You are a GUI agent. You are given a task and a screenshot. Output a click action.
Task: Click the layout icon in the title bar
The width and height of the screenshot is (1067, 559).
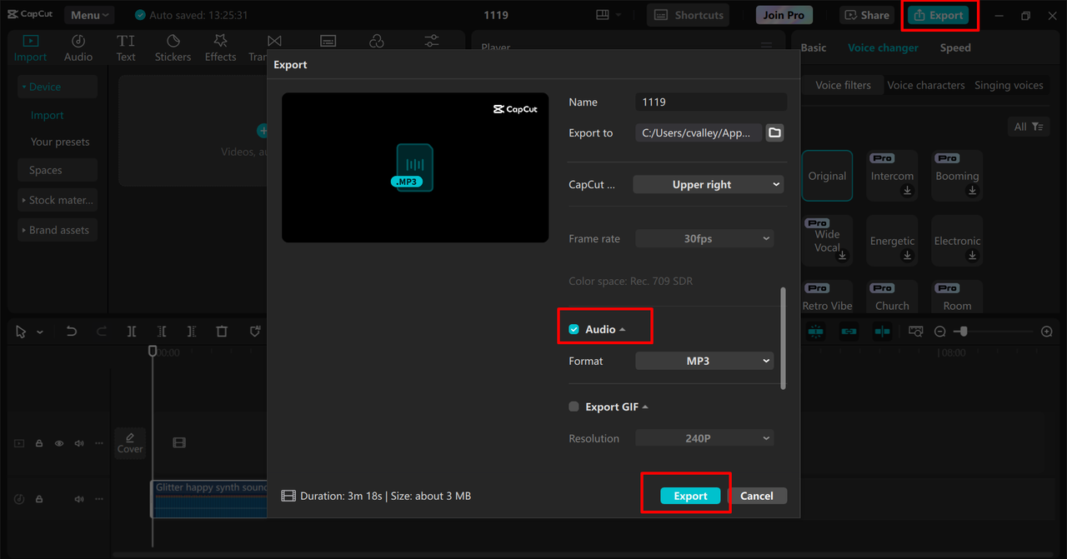(603, 15)
